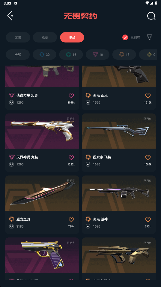Open 天界神兵 鬼魅 pistol skin image
Image resolution: width=161 pixels, height=287 pixels.
pos(42,131)
